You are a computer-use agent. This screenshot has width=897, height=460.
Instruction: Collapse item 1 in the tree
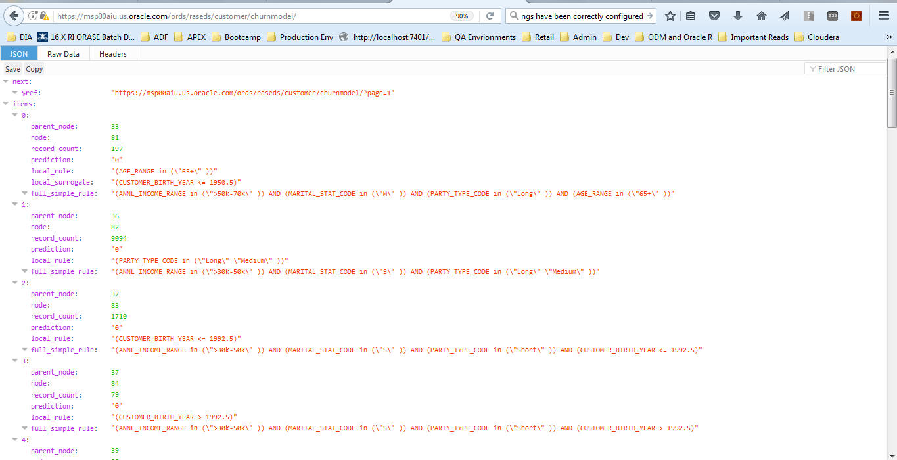(15, 204)
